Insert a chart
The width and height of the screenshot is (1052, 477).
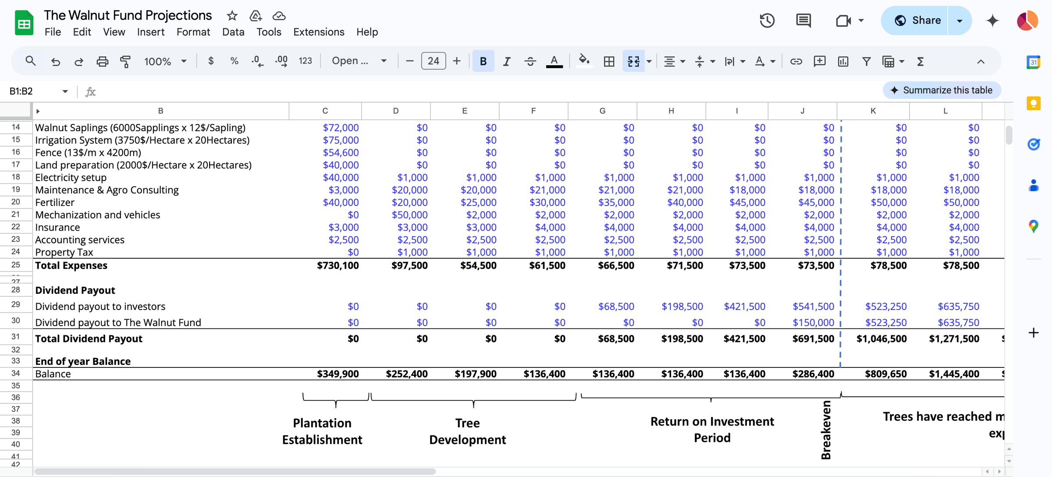coord(843,61)
